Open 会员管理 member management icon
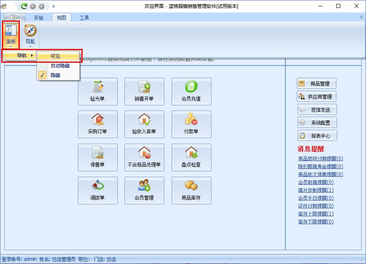This screenshot has height=264, width=366. point(144,191)
